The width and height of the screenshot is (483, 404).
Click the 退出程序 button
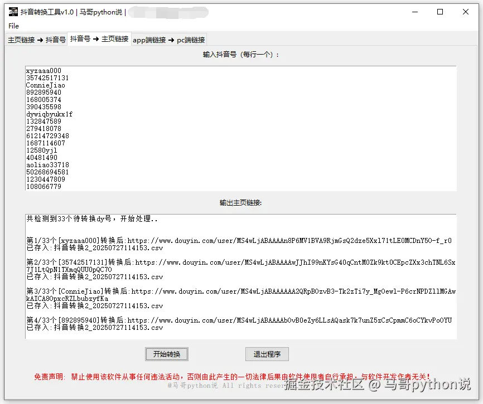(267, 354)
